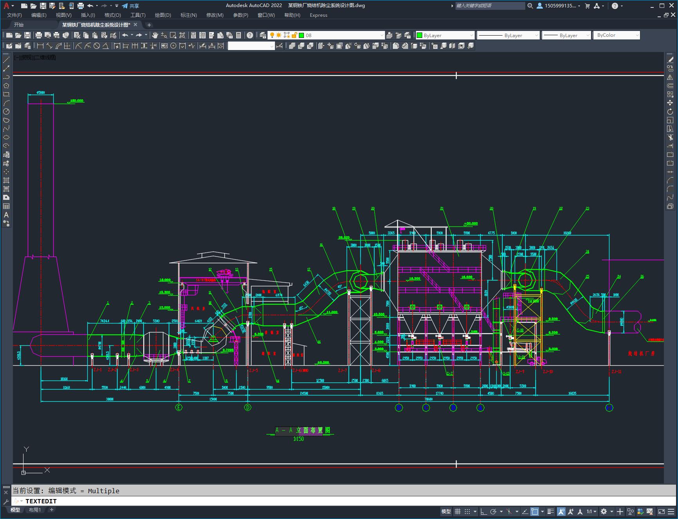Open the Hatch tool in draw toolbar
Image resolution: width=678 pixels, height=519 pixels.
(x=6, y=180)
